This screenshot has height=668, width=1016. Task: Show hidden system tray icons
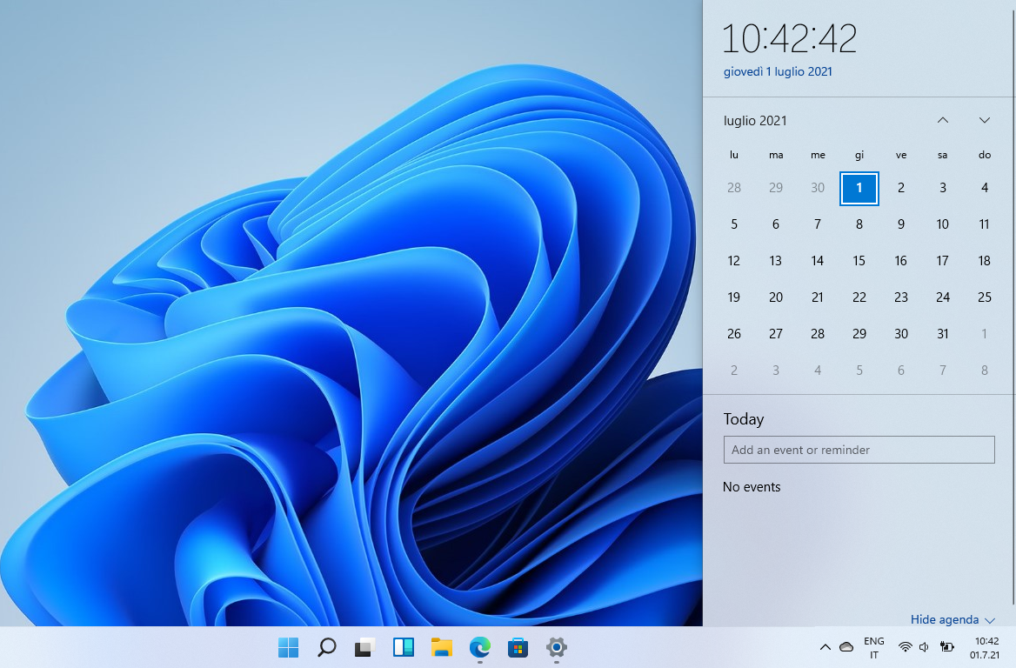pos(825,646)
